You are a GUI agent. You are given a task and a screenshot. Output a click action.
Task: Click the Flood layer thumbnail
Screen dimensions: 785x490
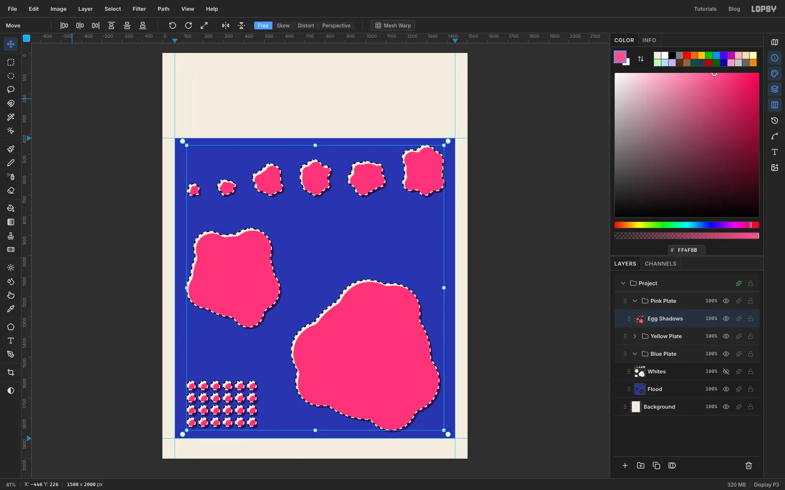coord(640,389)
